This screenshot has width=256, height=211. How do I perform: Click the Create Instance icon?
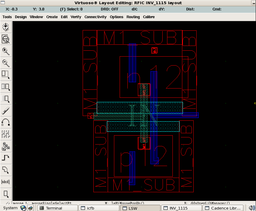coord(6,146)
